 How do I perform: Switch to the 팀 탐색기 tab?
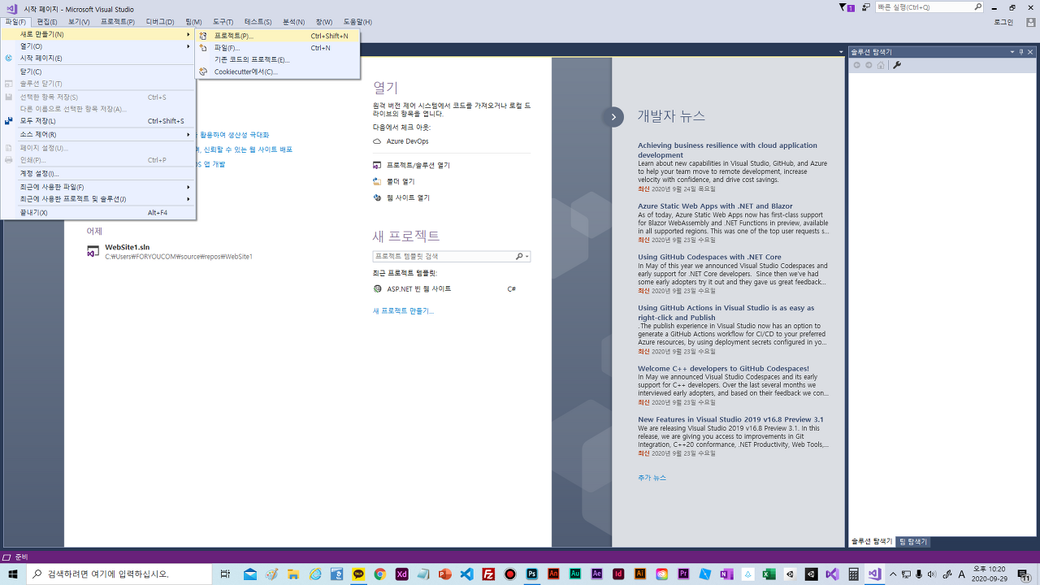(912, 542)
